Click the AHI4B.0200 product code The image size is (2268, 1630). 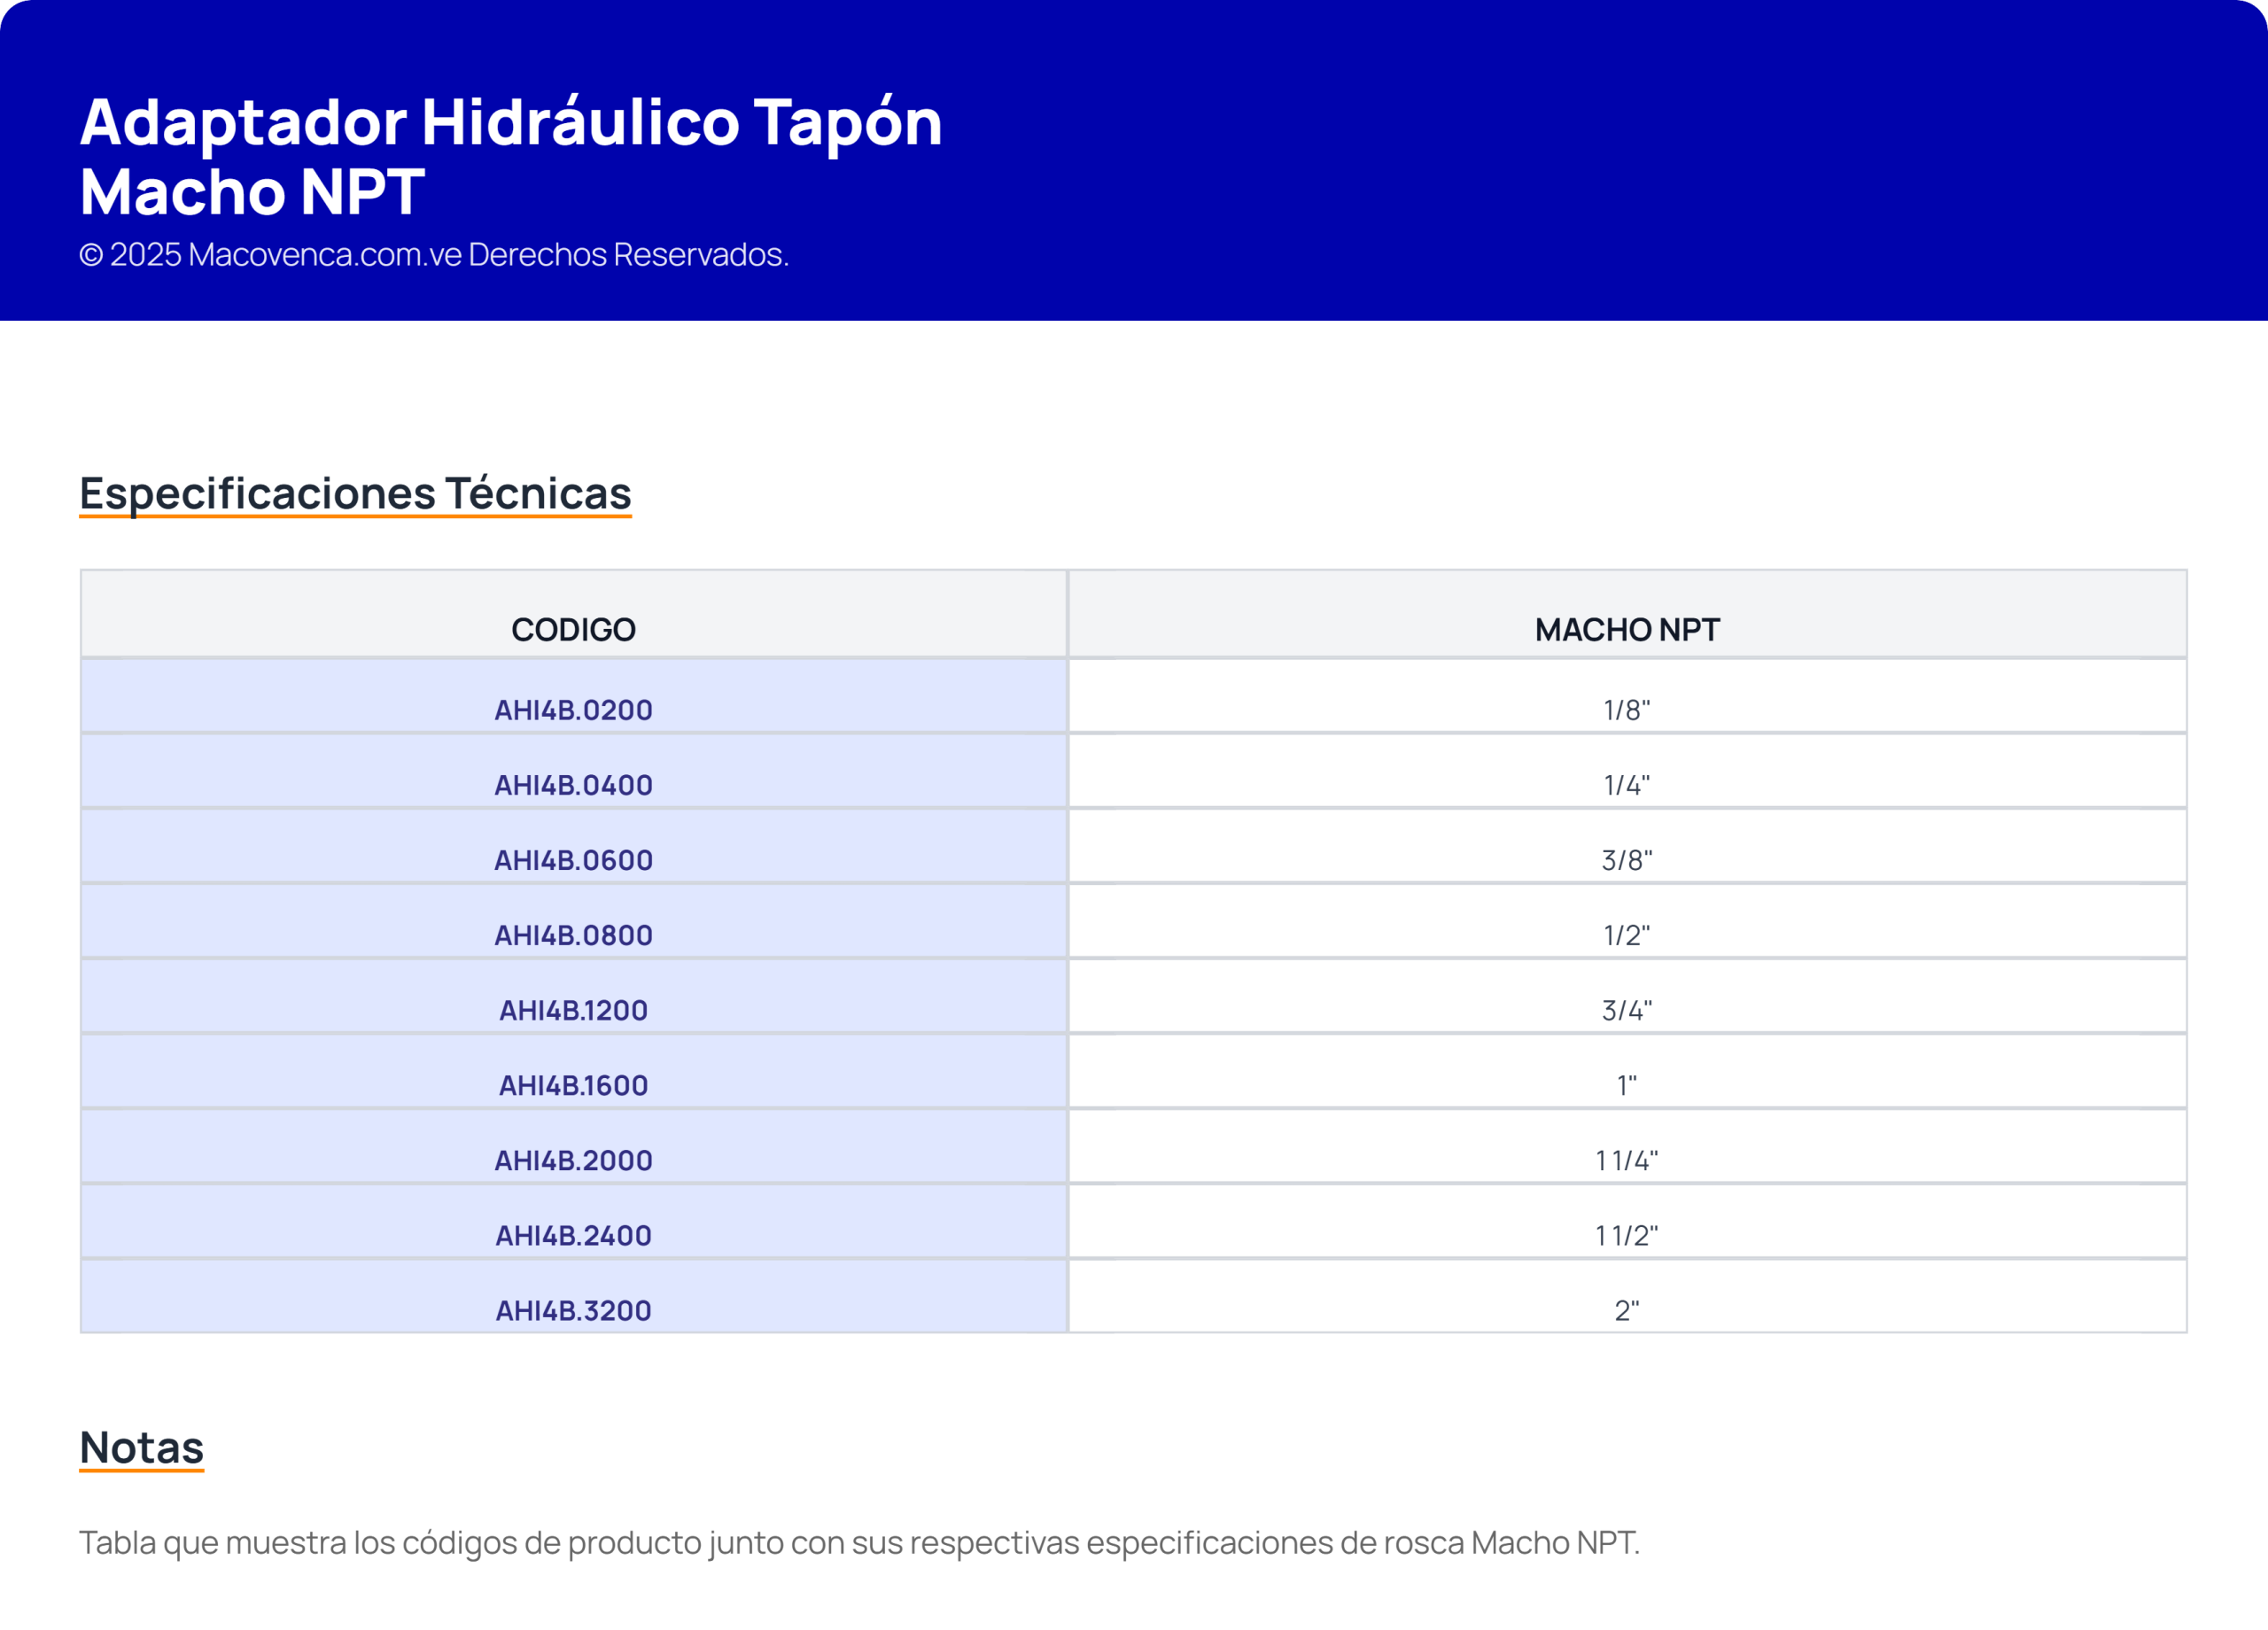click(x=573, y=710)
